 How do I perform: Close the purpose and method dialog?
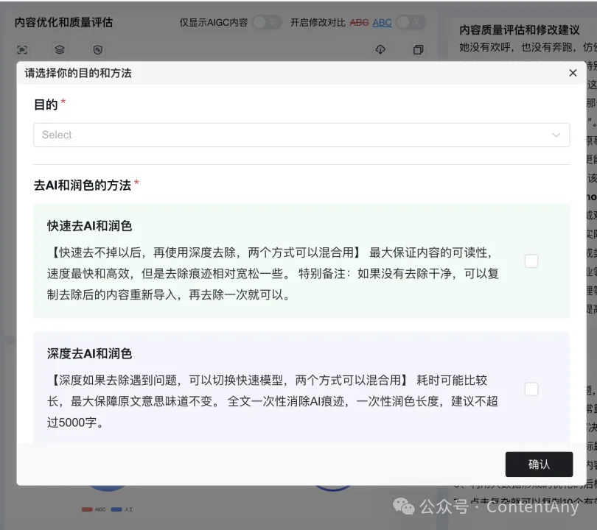(573, 73)
